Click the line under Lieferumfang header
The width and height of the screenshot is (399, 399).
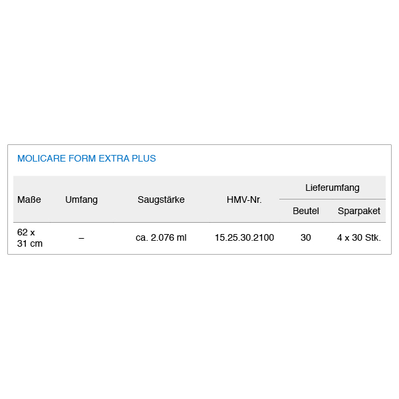tap(332, 199)
